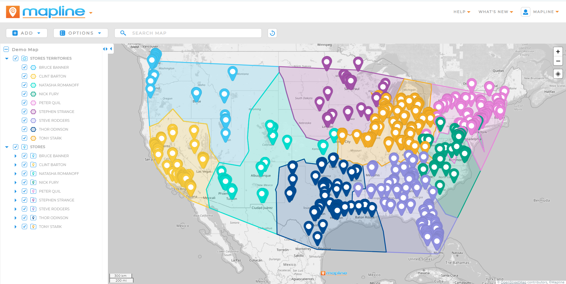The image size is (566, 284).
Task: Click Bruce Banner stores pin icon
Action: click(x=33, y=156)
